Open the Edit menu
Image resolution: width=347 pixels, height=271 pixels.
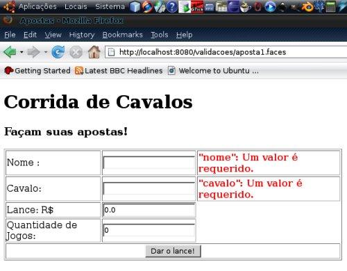click(x=30, y=35)
